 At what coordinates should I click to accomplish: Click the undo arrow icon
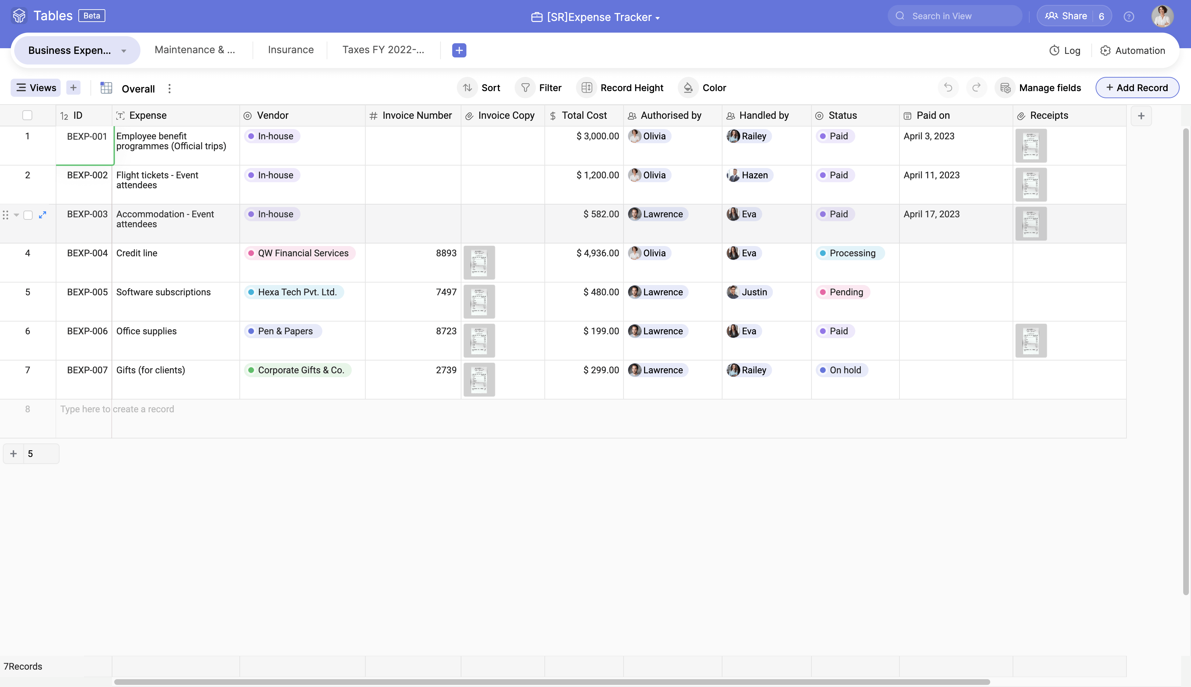click(x=947, y=88)
